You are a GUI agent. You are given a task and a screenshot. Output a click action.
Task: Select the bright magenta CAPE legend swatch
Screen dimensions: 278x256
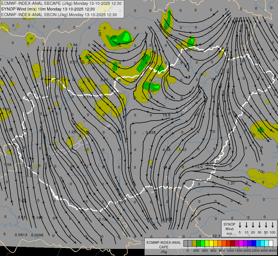[241, 243]
